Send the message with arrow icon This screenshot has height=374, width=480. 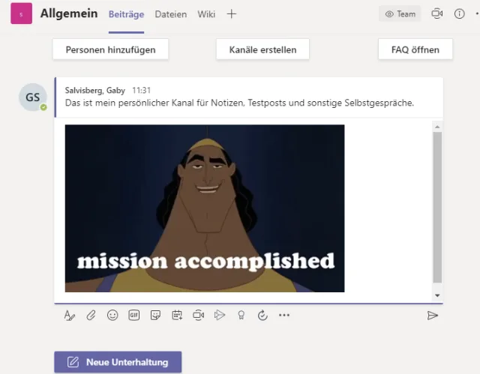(433, 316)
